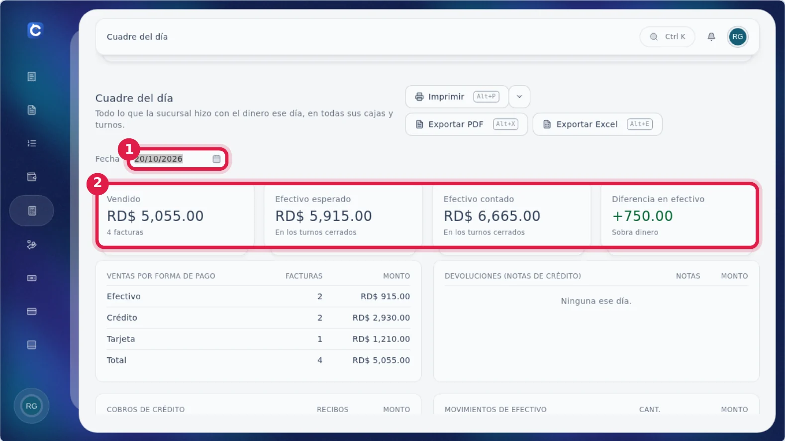Click Exportar PDF
785x441 pixels.
(466, 124)
